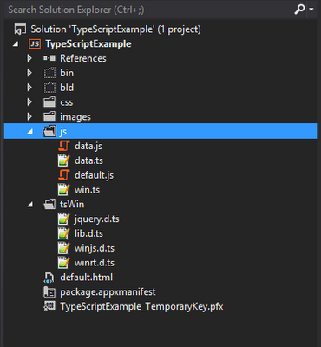Click the winrt.d.ts file icon
The image size is (321, 347).
[64, 263]
